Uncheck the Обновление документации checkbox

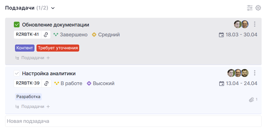17,25
